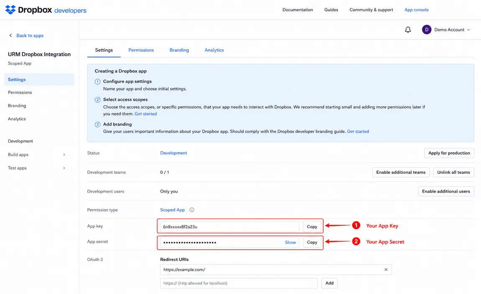This screenshot has width=481, height=294.
Task: Select the Settings tab
Action: point(104,50)
